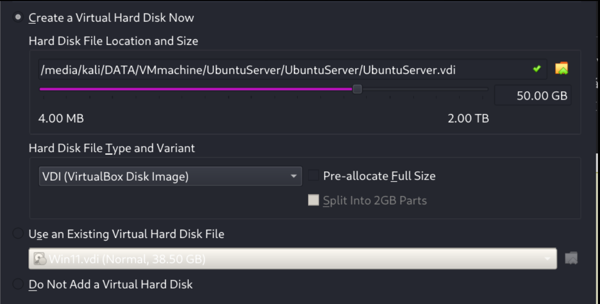Select Use an Existing Virtual Hard Disk File
The width and height of the screenshot is (600, 304).
tap(18, 234)
